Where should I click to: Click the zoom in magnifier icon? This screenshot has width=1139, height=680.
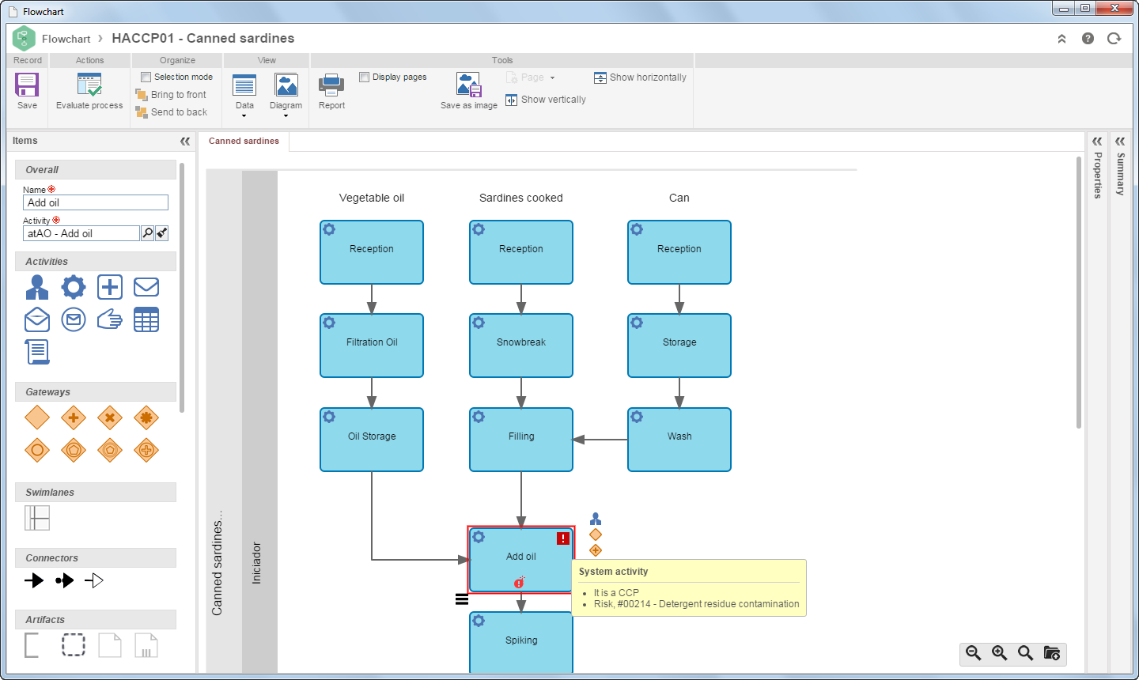point(1000,653)
